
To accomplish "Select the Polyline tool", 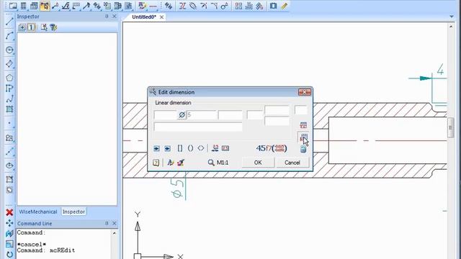I will (9, 88).
